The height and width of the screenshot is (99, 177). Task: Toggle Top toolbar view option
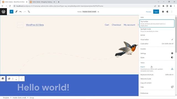(157, 23)
